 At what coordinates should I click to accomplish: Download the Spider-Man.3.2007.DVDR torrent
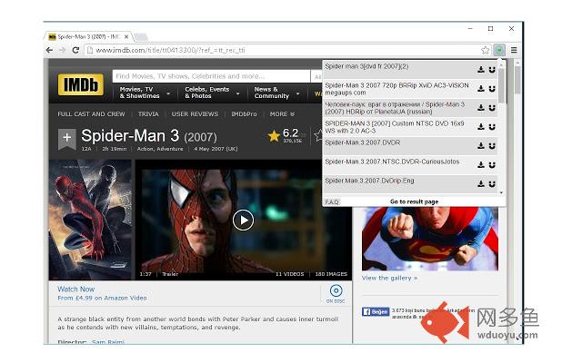[481, 145]
